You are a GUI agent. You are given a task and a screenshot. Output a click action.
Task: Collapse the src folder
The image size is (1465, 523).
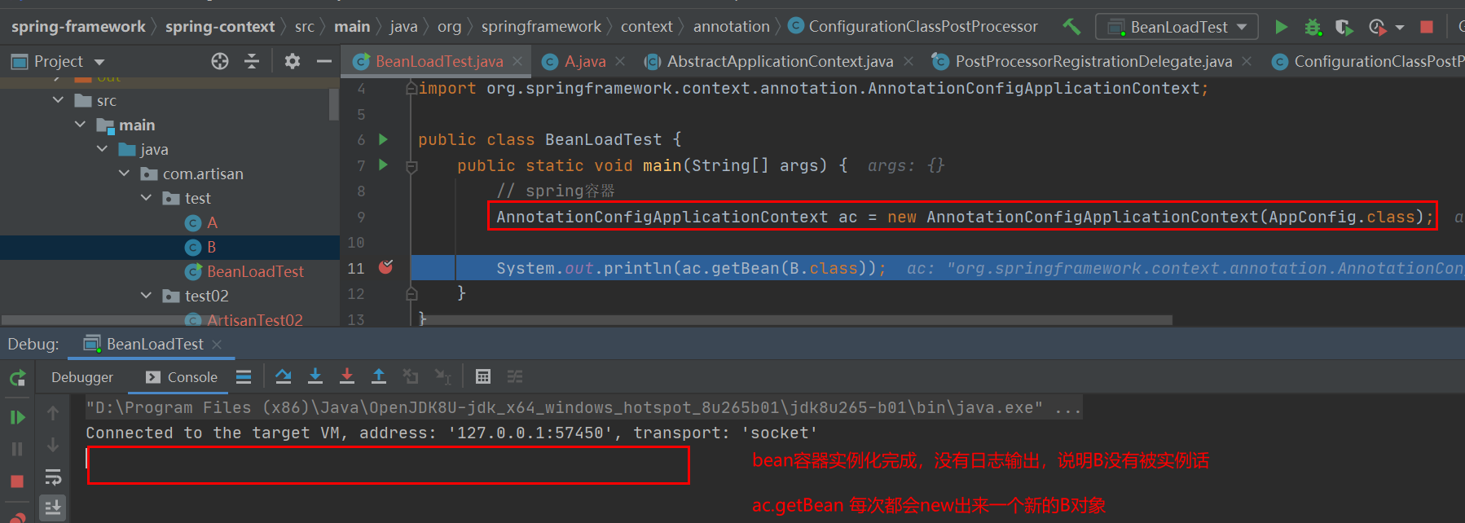58,100
